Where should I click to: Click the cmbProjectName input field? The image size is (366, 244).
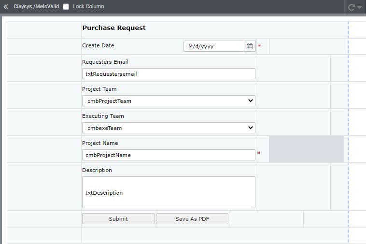169,155
